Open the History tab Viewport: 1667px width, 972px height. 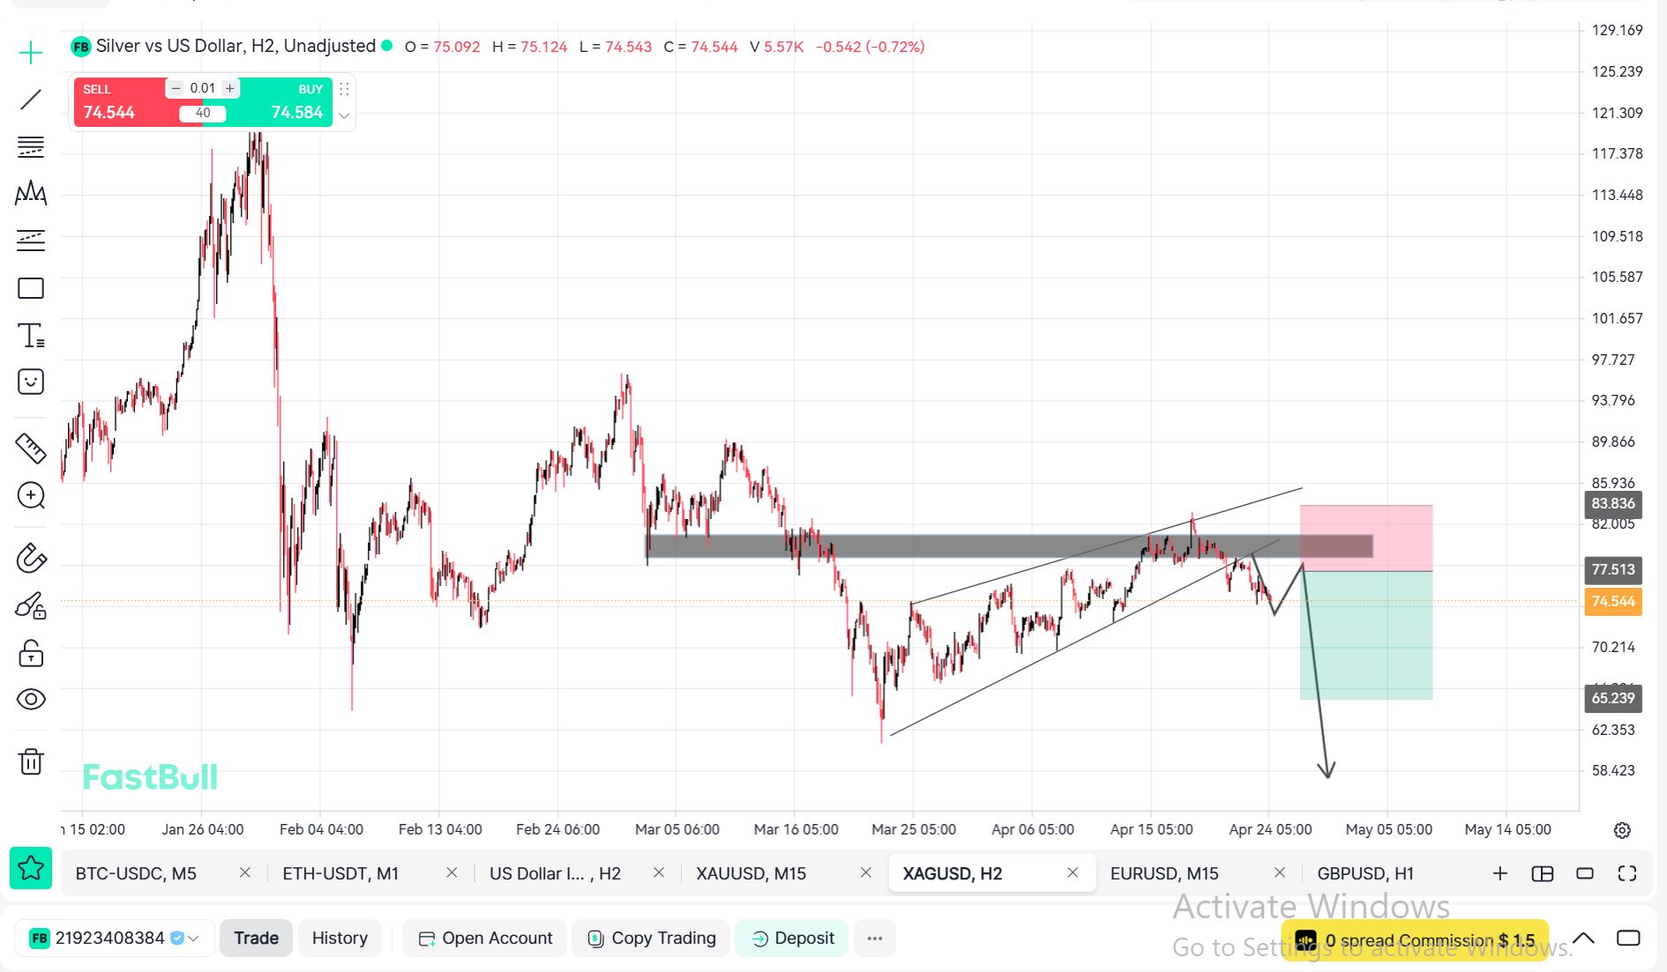(340, 939)
